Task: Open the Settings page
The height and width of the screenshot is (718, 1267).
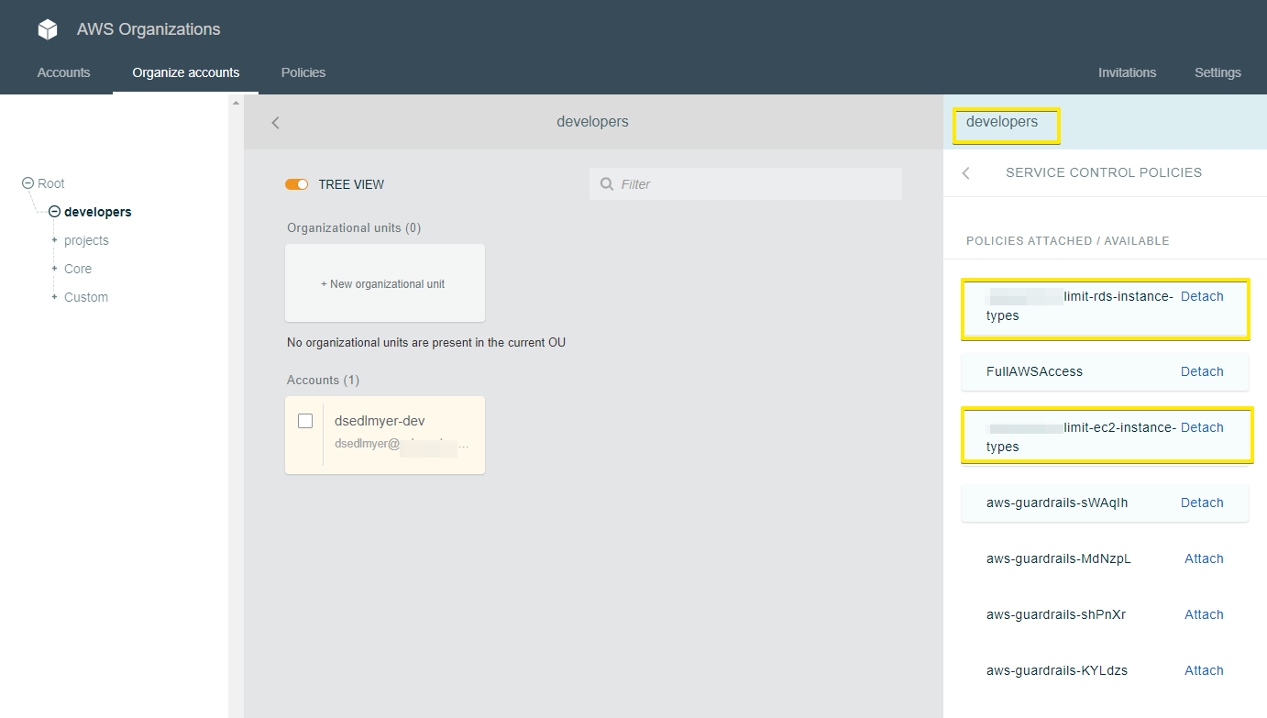Action: [x=1217, y=72]
